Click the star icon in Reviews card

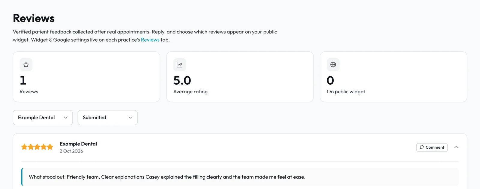point(26,65)
